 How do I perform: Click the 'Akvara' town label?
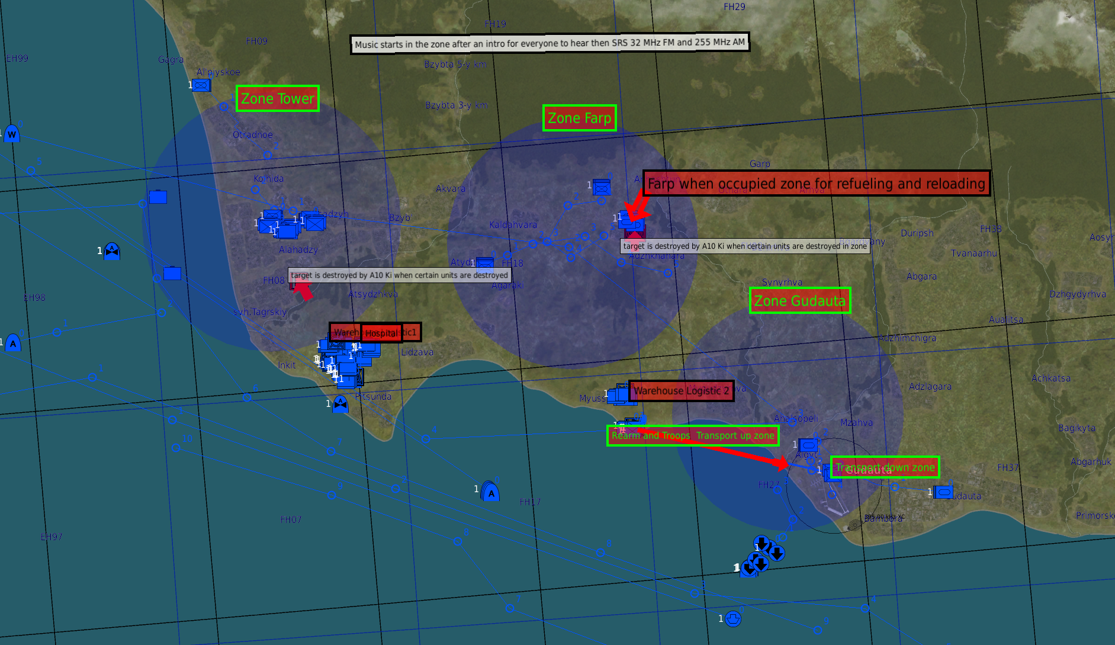coord(451,188)
